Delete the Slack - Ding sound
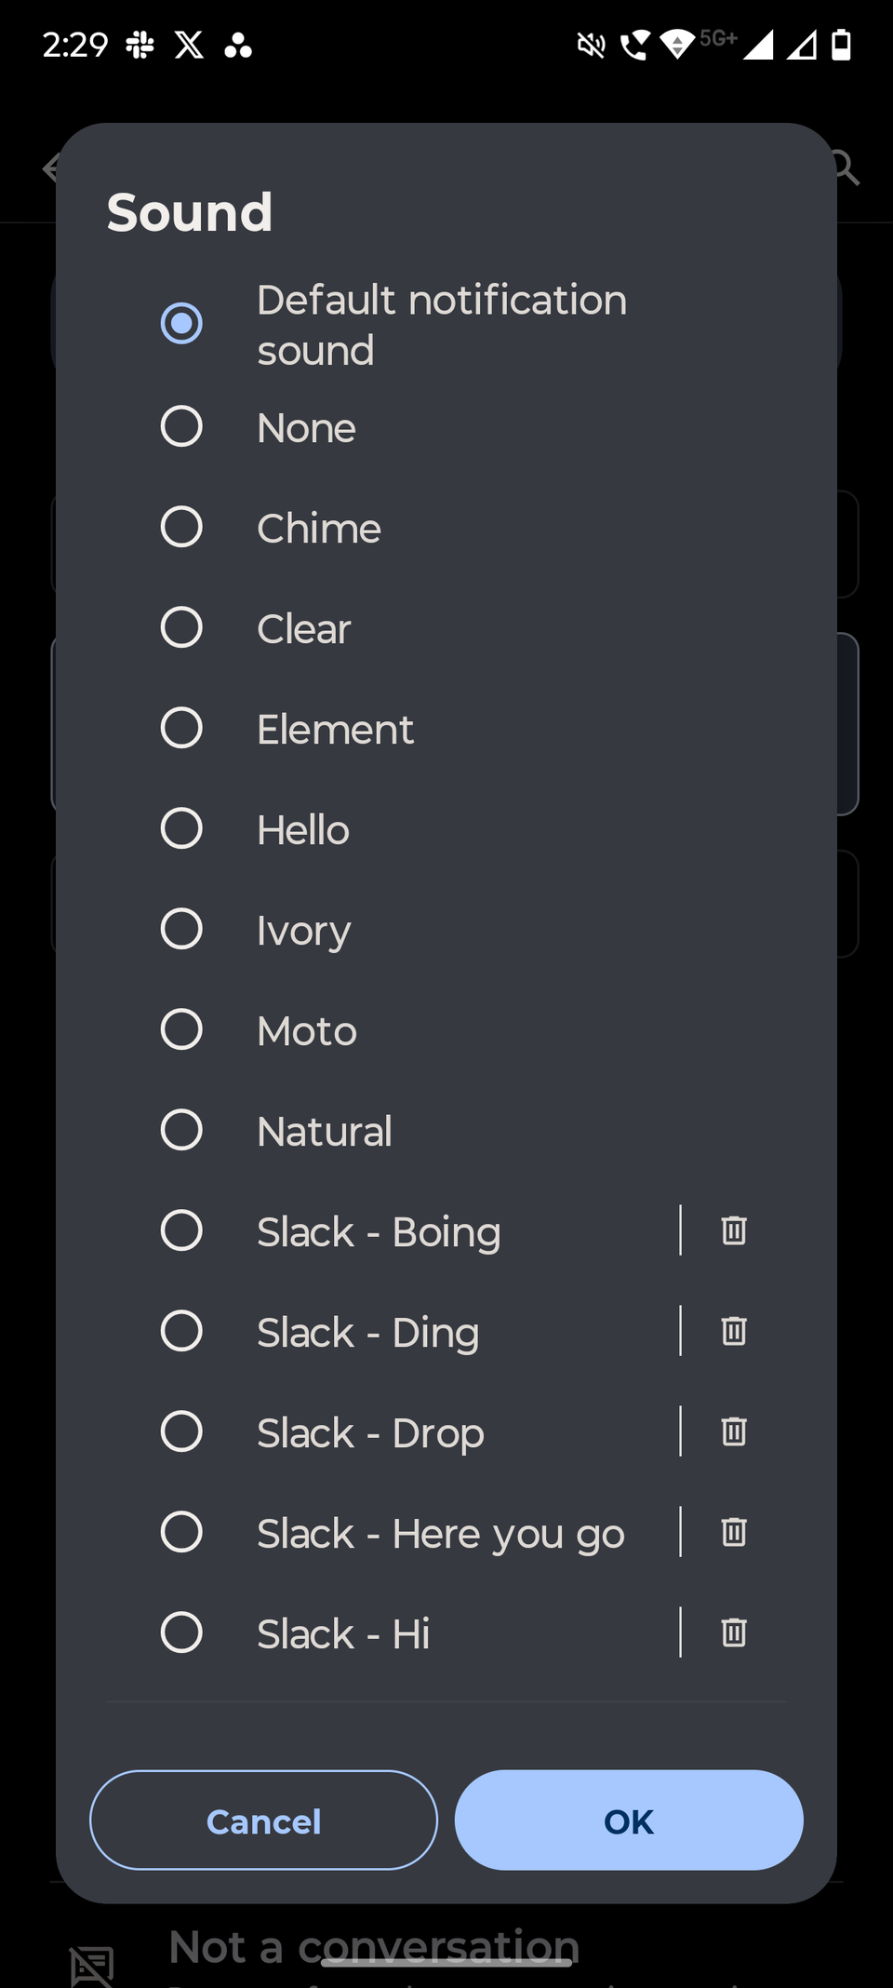893x1988 pixels. click(x=734, y=1331)
